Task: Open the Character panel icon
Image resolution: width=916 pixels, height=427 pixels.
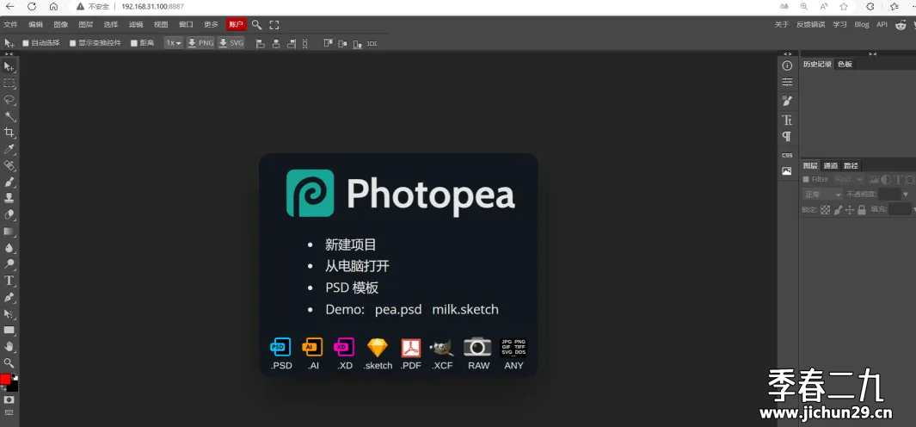Action: click(787, 120)
